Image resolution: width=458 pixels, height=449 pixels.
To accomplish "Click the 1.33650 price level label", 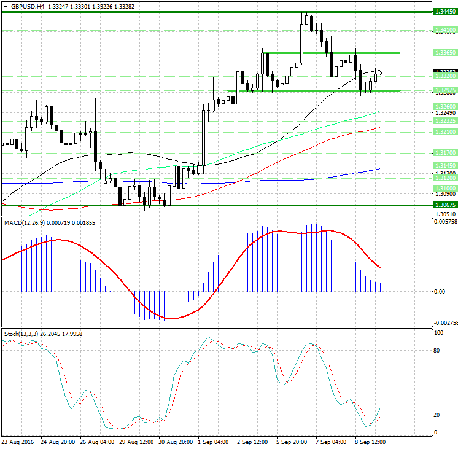I will click(444, 53).
